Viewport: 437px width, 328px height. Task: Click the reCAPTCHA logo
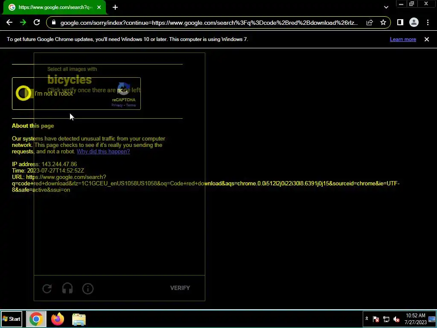click(124, 89)
